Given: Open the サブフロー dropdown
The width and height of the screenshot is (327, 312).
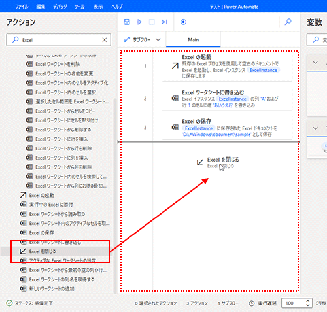Looking at the screenshot, I should (x=142, y=40).
